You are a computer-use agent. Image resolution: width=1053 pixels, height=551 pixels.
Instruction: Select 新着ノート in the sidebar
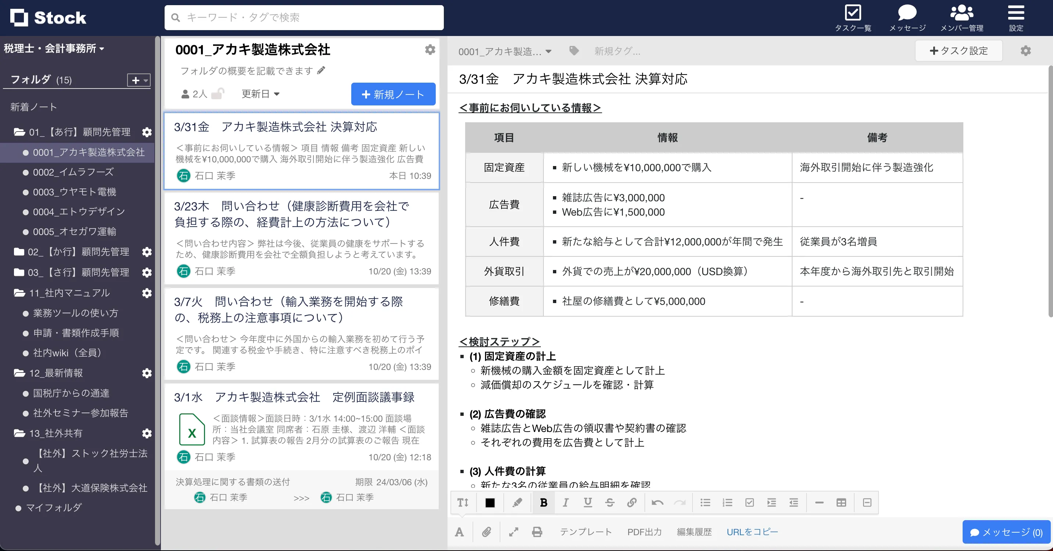[x=33, y=106]
